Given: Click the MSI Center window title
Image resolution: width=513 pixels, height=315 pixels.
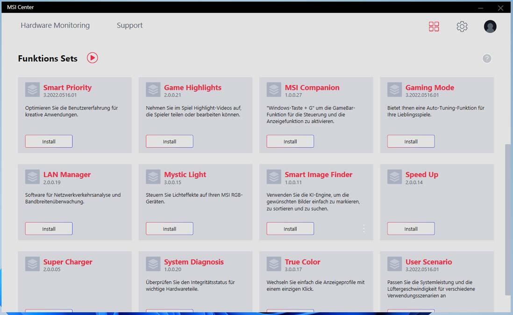Looking at the screenshot, I should click(20, 7).
